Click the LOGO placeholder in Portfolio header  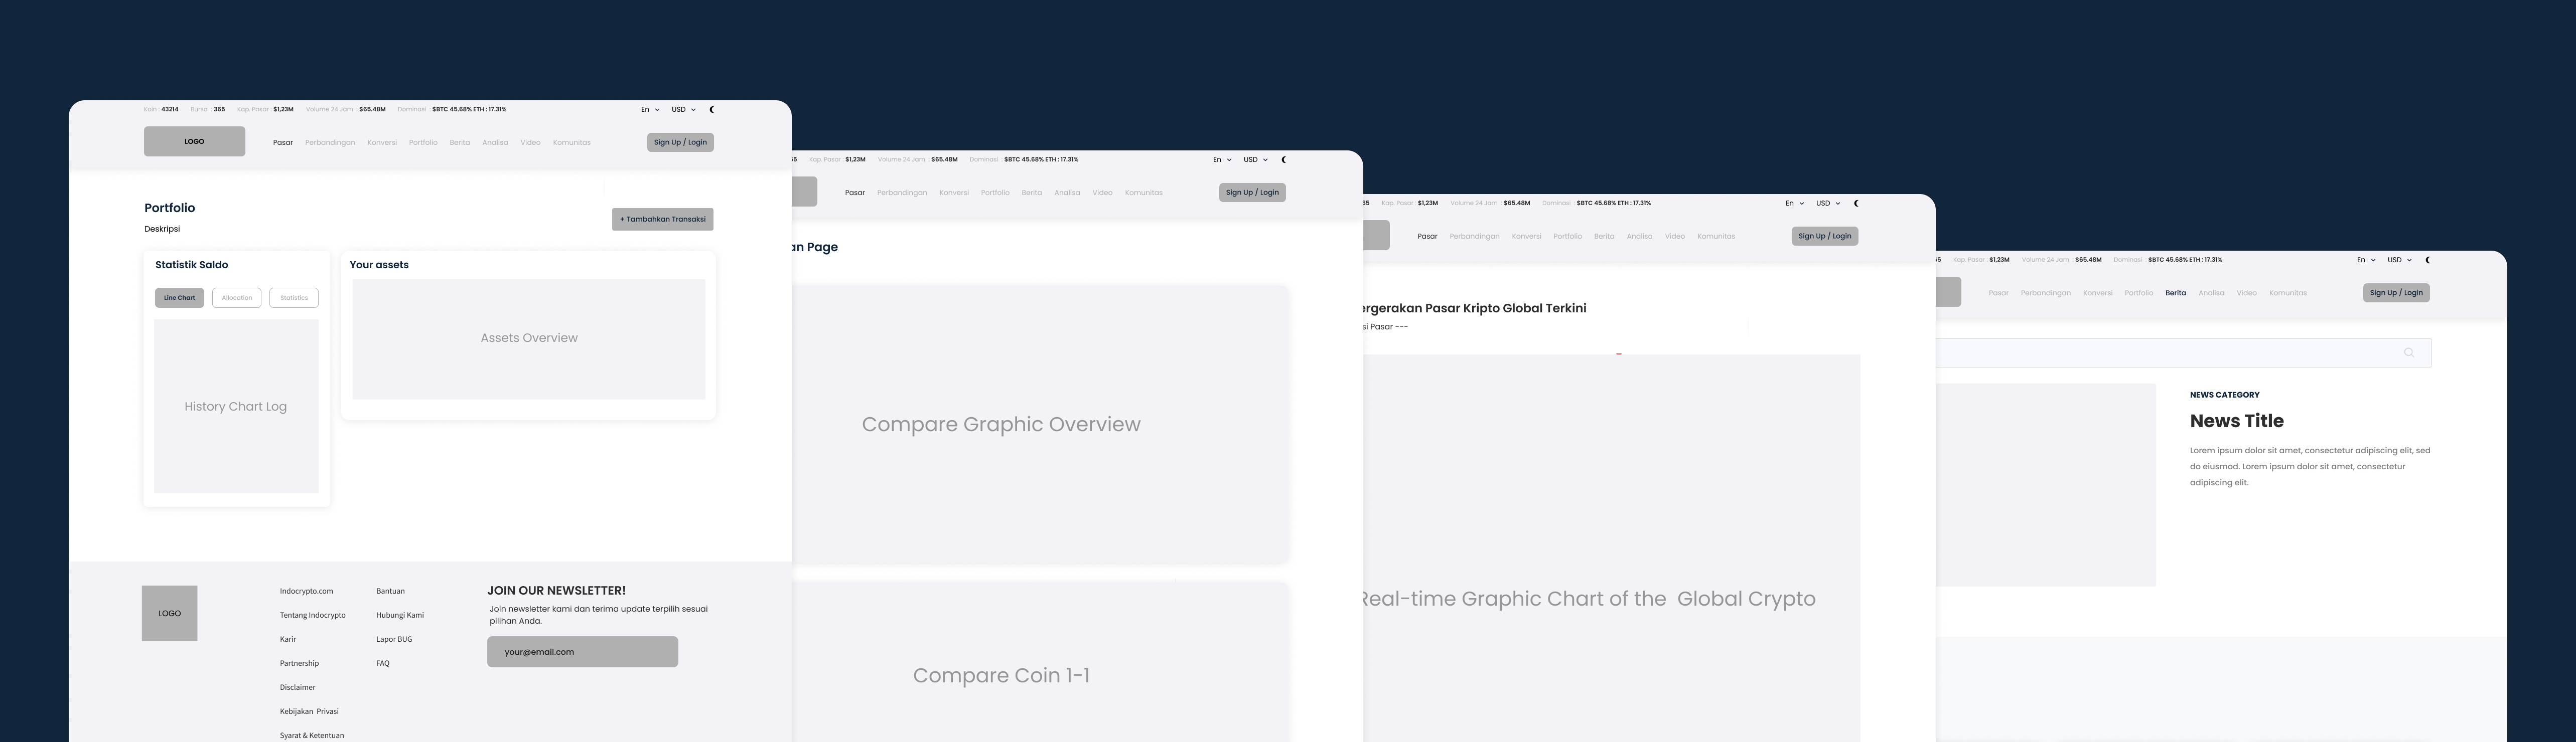click(x=194, y=142)
